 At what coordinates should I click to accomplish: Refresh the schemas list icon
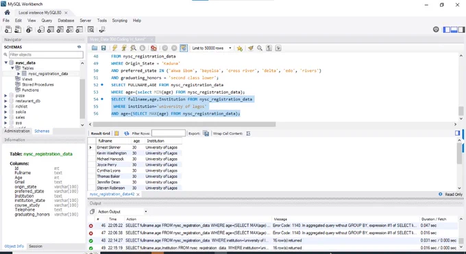[79, 47]
